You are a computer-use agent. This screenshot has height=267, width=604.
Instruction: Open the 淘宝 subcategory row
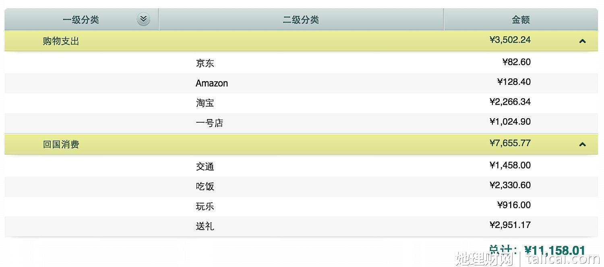pyautogui.click(x=301, y=103)
